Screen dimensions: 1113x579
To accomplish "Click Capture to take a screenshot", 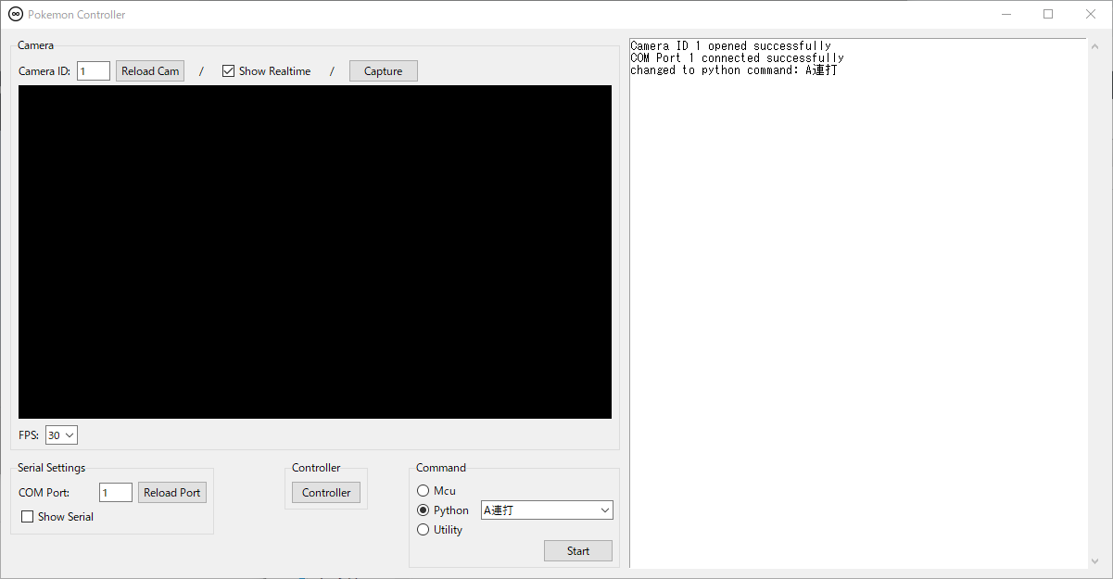I will click(x=383, y=70).
